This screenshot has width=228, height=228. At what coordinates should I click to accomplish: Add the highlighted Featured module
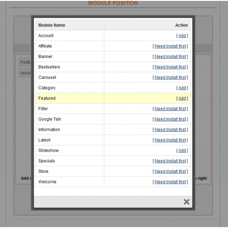(x=182, y=98)
